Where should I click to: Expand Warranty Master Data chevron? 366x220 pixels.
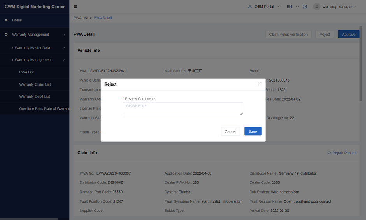64,48
